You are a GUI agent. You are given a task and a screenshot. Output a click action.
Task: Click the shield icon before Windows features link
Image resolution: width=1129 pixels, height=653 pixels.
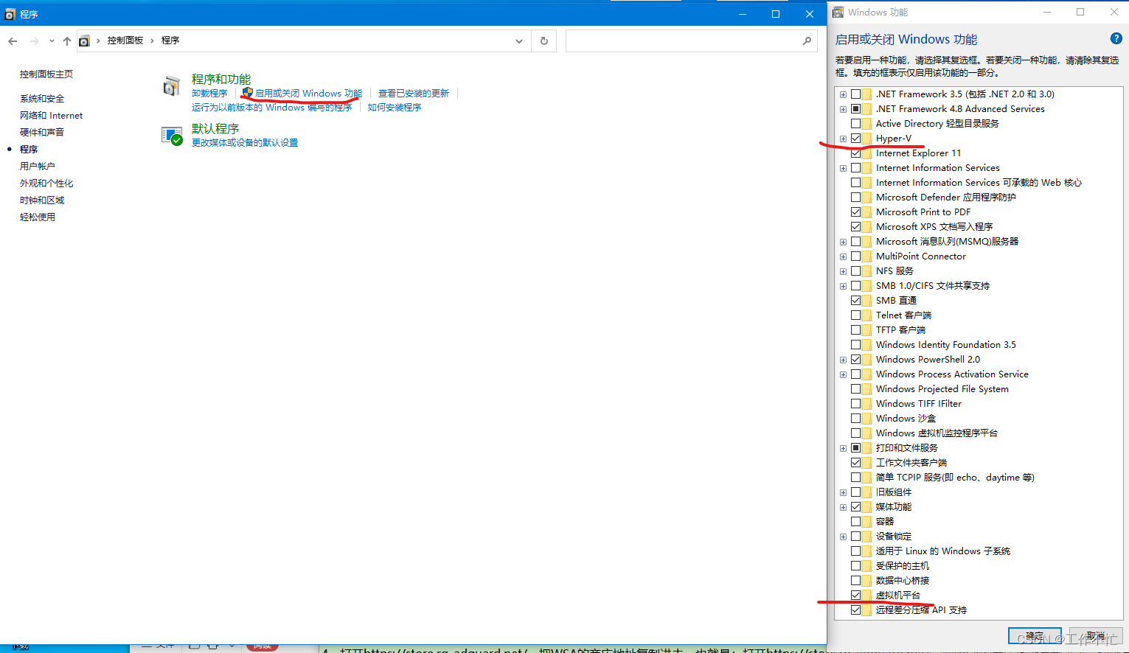click(247, 93)
